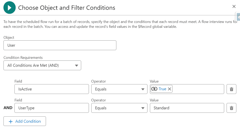Click the UserType field input
240x130 pixels.
[x=52, y=108]
